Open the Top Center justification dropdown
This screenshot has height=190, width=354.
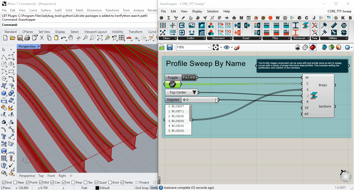click(181, 92)
